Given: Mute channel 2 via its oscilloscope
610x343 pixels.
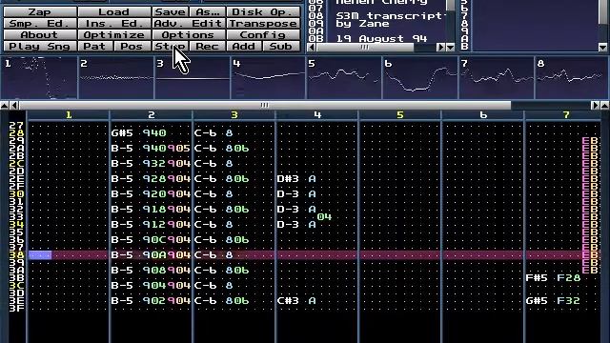Looking at the screenshot, I should click(x=115, y=77).
